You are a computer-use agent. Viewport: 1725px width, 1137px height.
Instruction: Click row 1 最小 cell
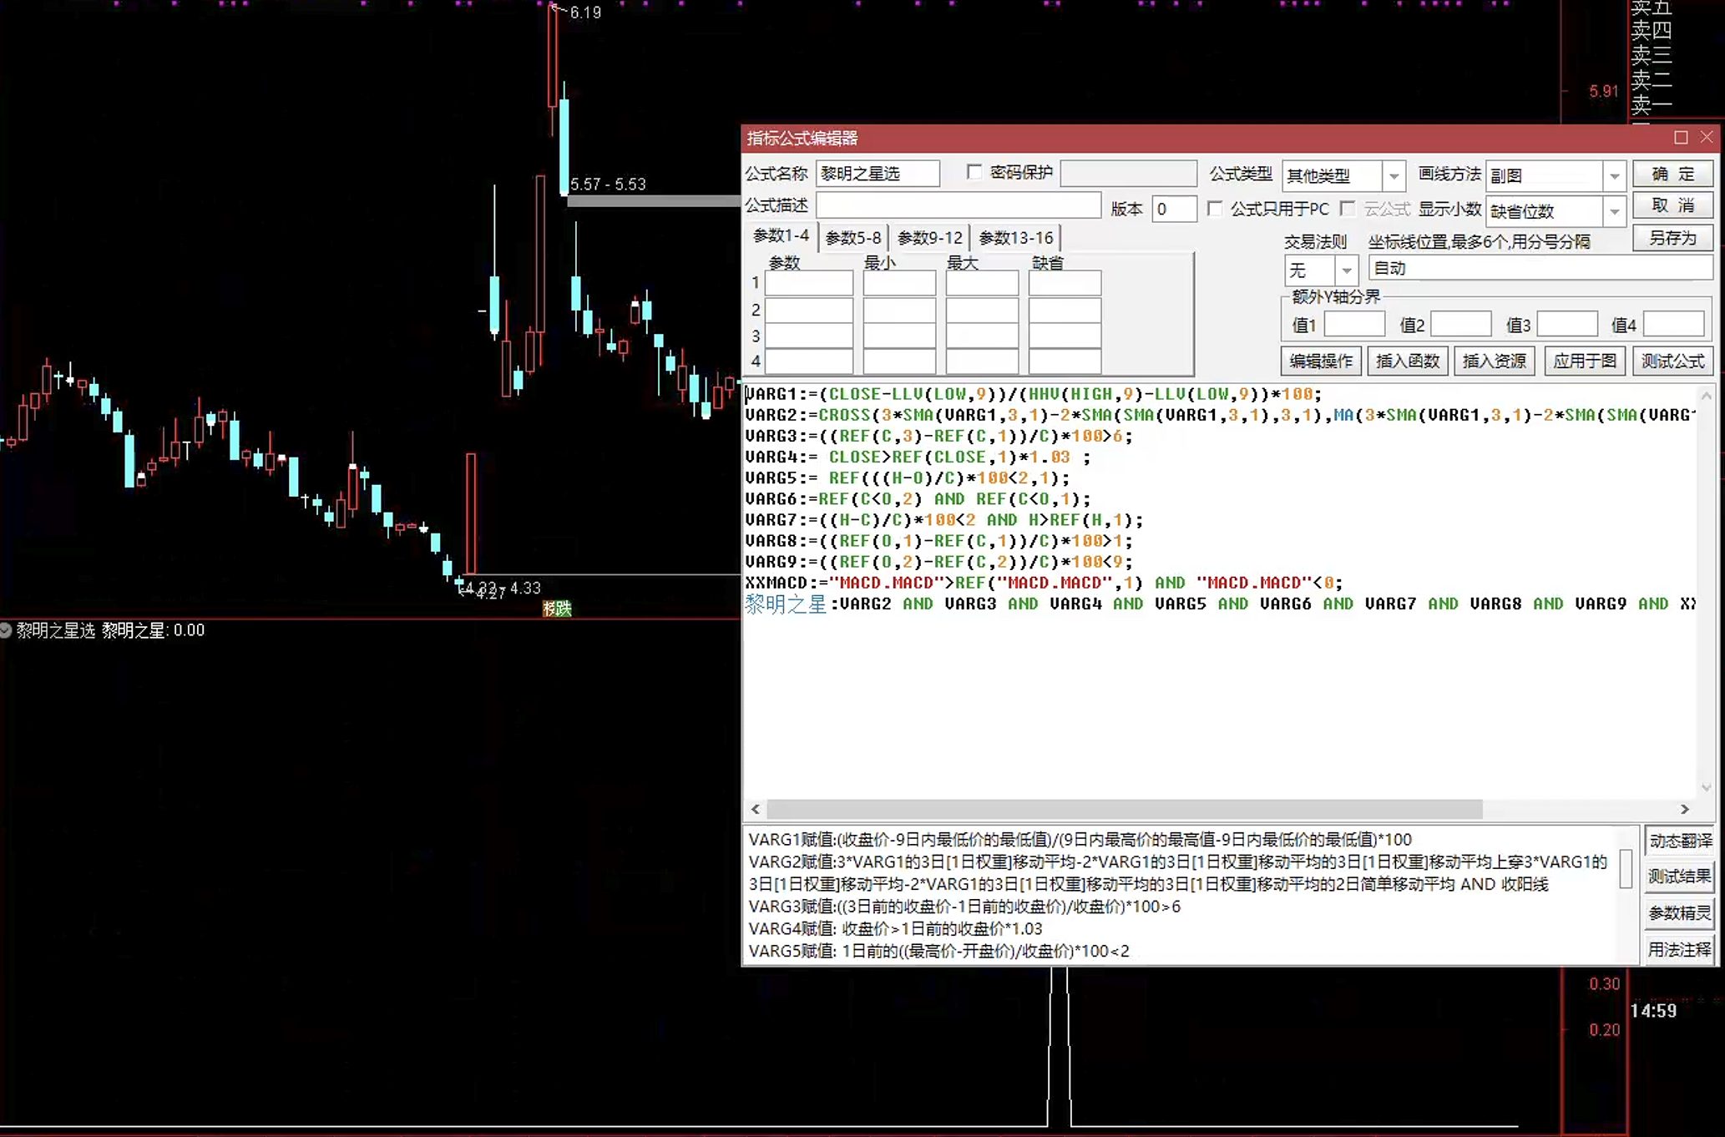click(x=898, y=283)
